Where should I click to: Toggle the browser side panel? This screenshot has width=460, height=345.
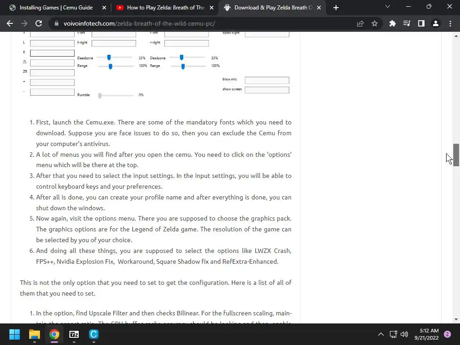pyautogui.click(x=421, y=23)
